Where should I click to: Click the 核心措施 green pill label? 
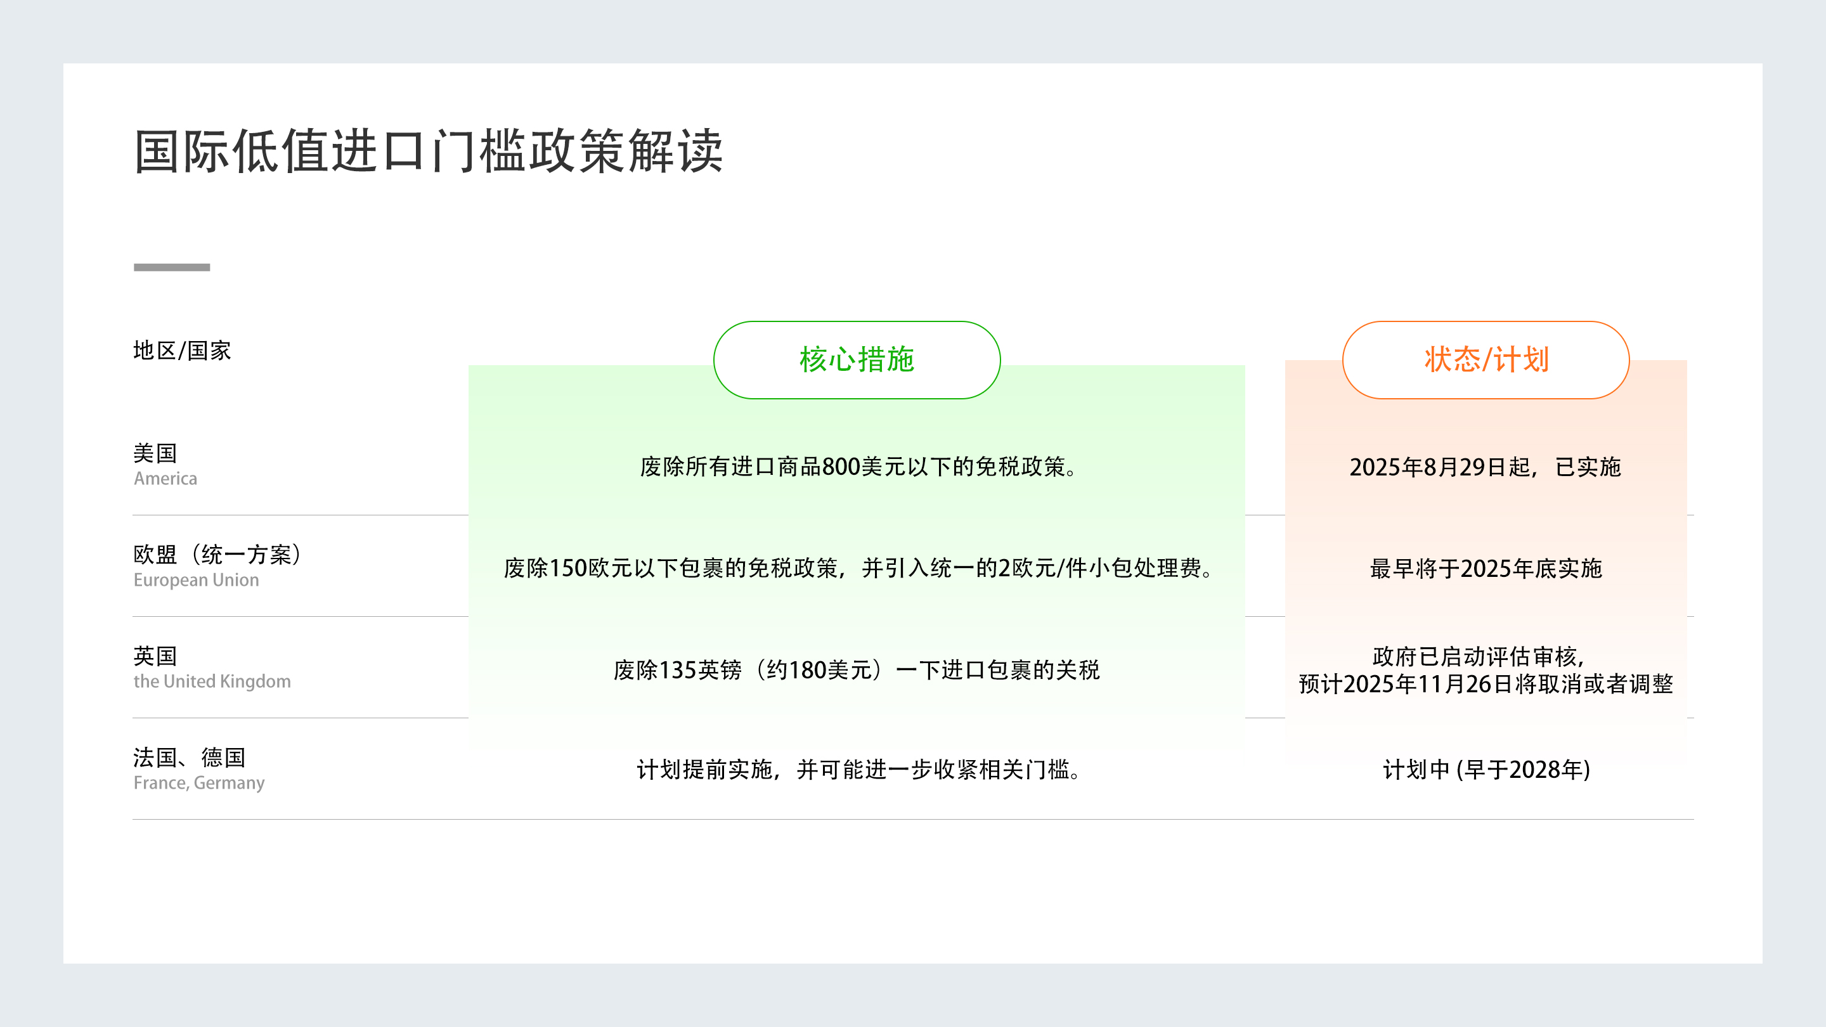[x=857, y=360]
